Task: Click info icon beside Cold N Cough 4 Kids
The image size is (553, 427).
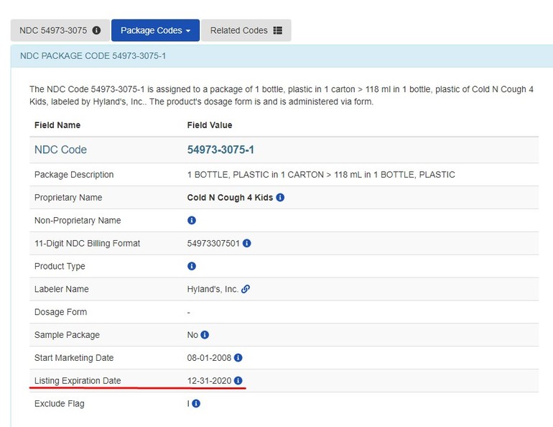Action: pyautogui.click(x=280, y=197)
